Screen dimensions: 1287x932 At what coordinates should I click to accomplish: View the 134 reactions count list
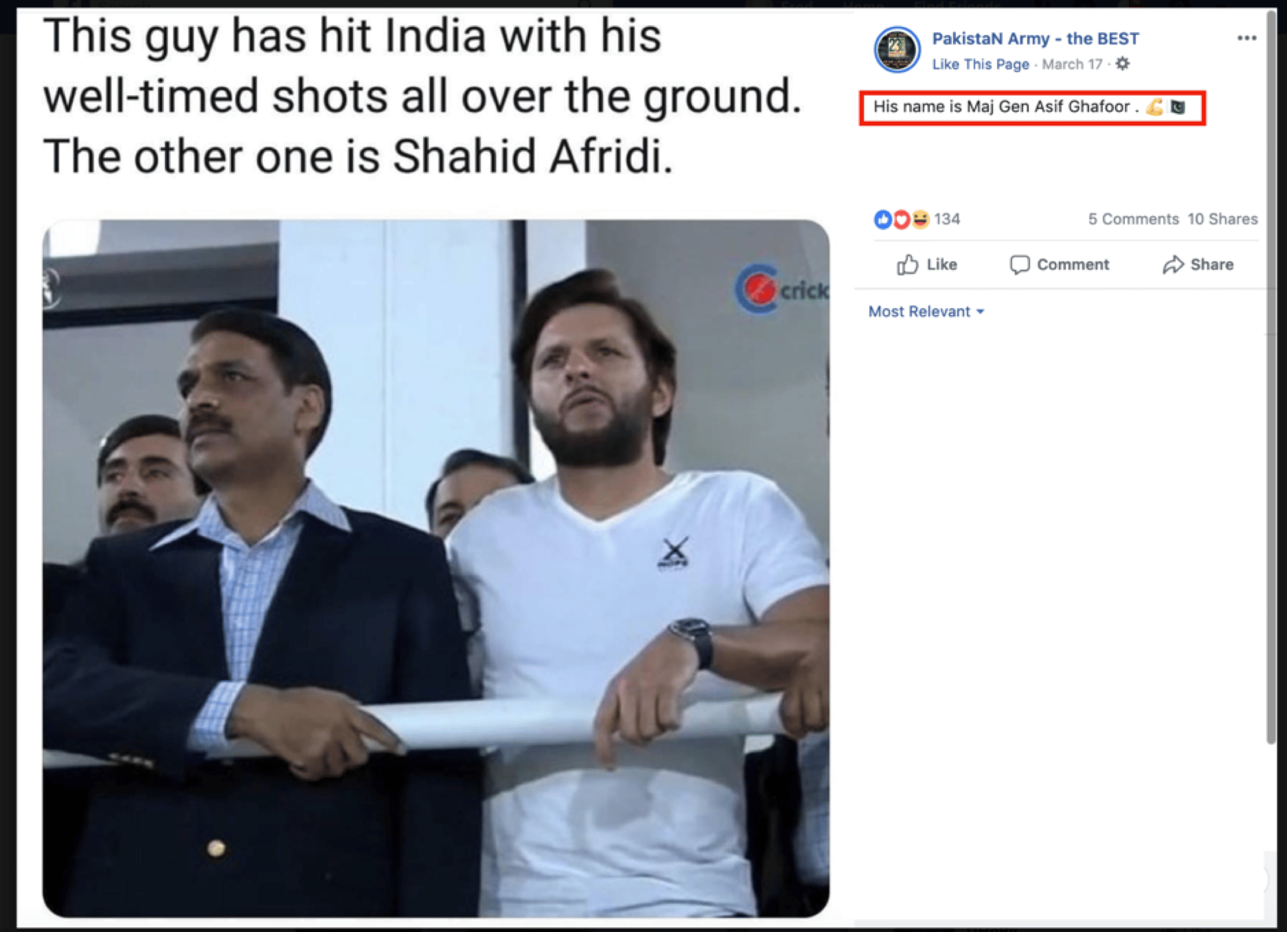coord(947,219)
